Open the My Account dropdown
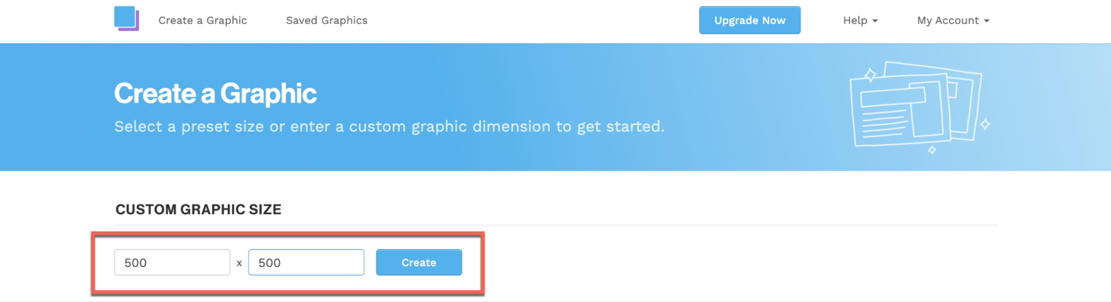Viewport: 1111px width, 302px height. coord(953,20)
